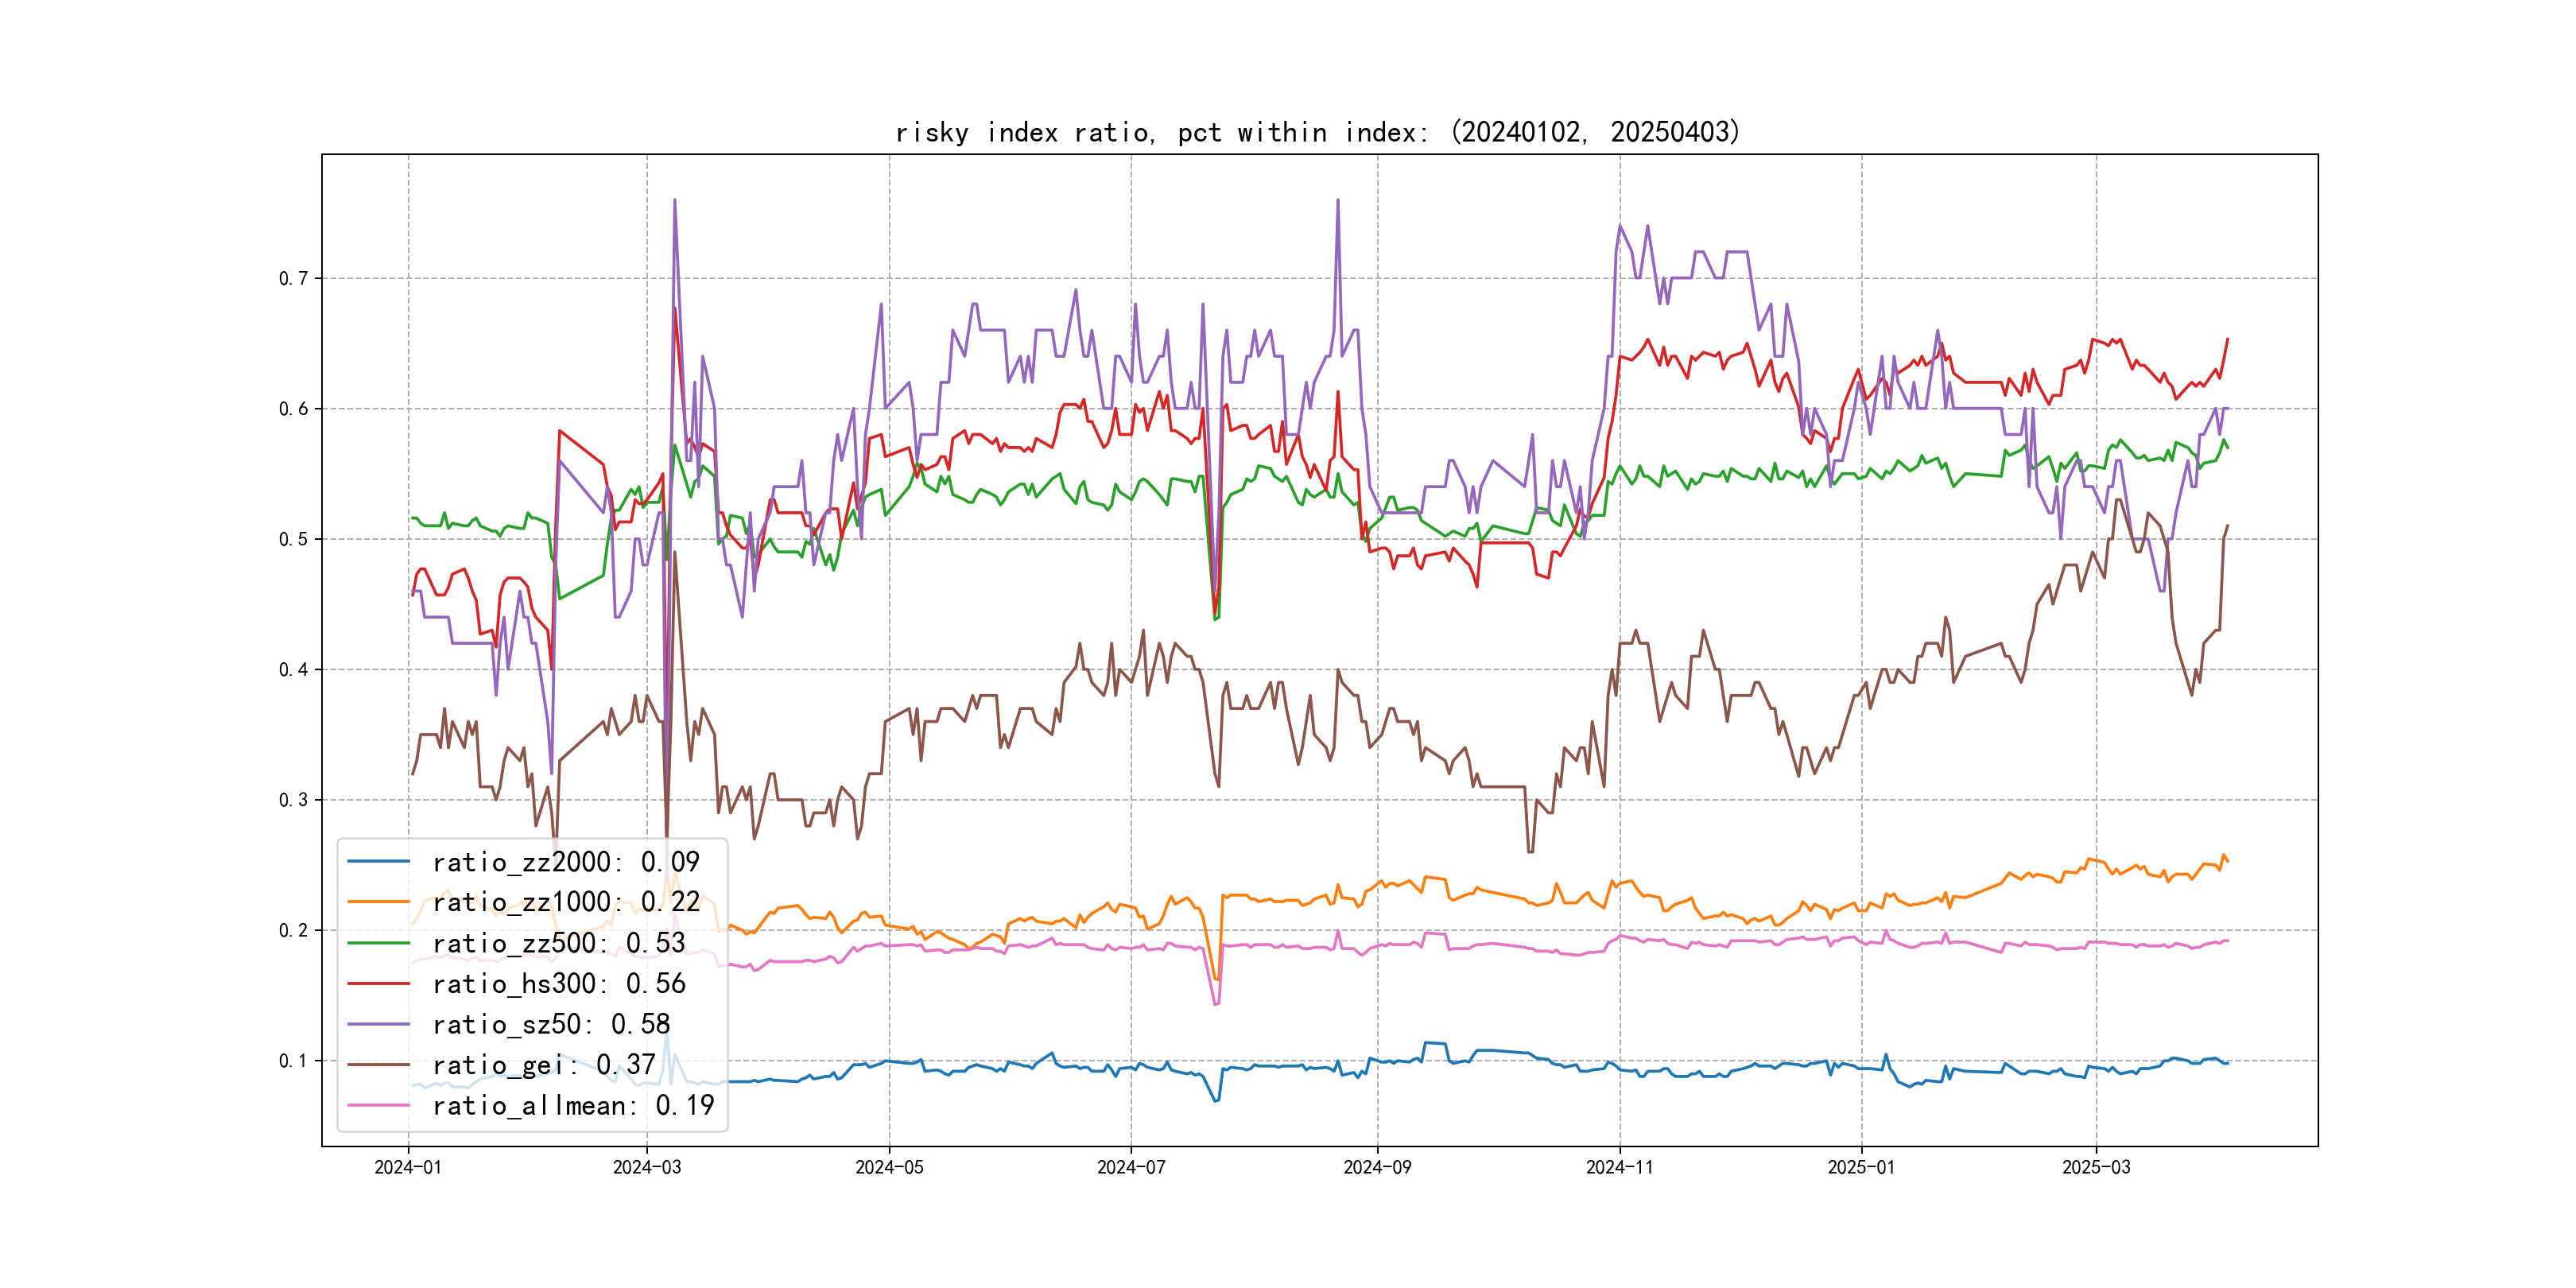This screenshot has height=1288, width=2576.
Task: Click the ratio_zz1000 legend label
Action: pyautogui.click(x=565, y=902)
